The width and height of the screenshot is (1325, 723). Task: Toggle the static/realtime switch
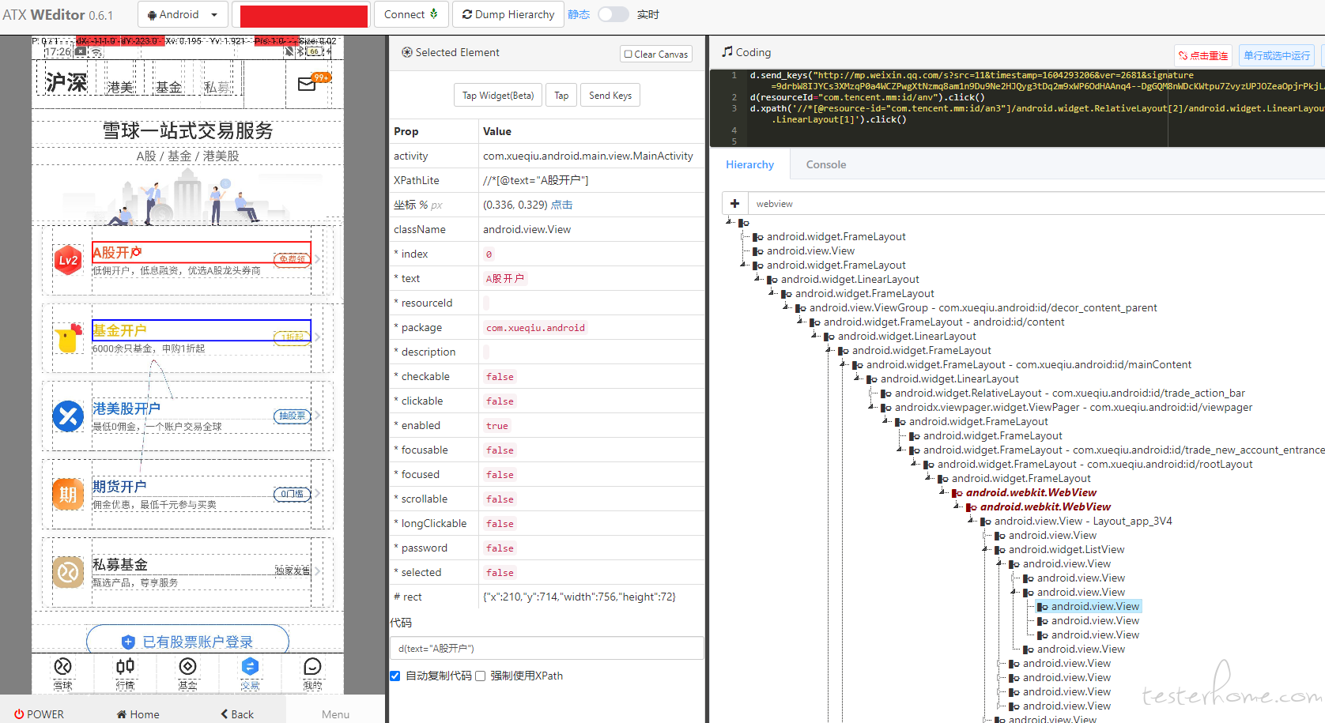pyautogui.click(x=613, y=14)
